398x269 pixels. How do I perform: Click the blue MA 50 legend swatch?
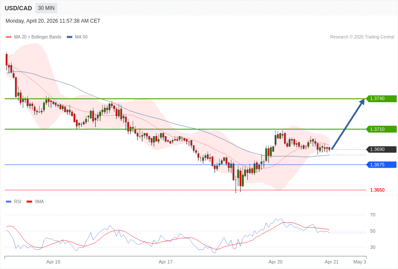tap(69, 37)
